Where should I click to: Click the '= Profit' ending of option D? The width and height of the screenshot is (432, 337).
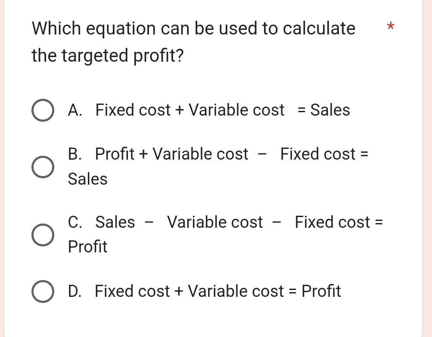click(315, 291)
